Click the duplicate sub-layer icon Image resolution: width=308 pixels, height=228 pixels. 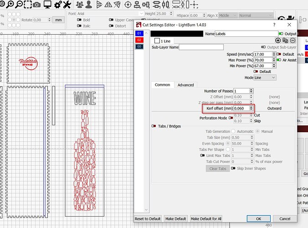click(285, 41)
